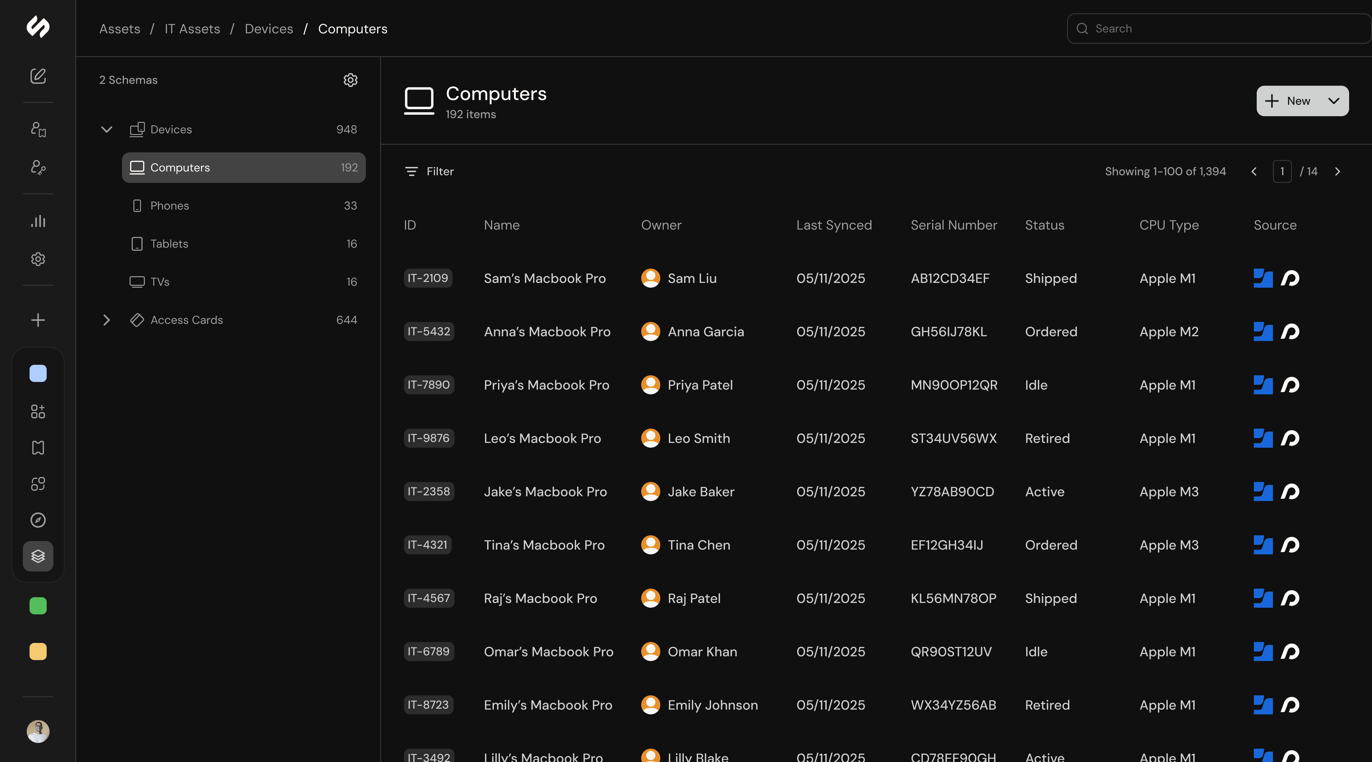Open schema settings gear next to 2 Schemas
Screen dimensions: 1372x762
350,80
